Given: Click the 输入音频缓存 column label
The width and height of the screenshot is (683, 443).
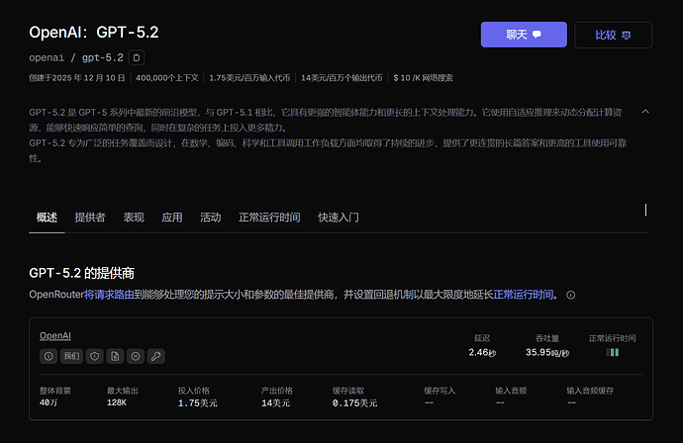Looking at the screenshot, I should click(590, 391).
